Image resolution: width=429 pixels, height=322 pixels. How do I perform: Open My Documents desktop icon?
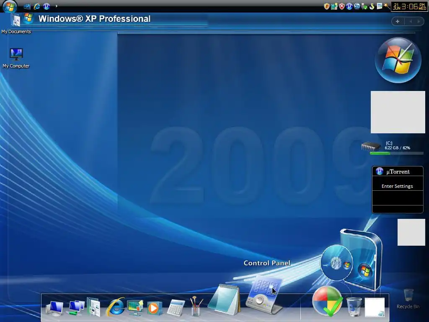16,23
